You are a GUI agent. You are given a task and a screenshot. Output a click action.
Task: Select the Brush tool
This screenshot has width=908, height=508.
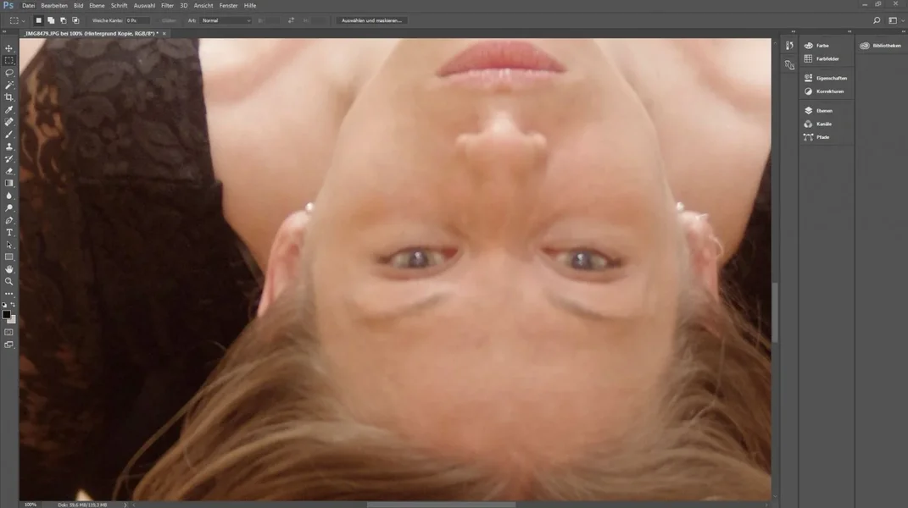click(8, 135)
